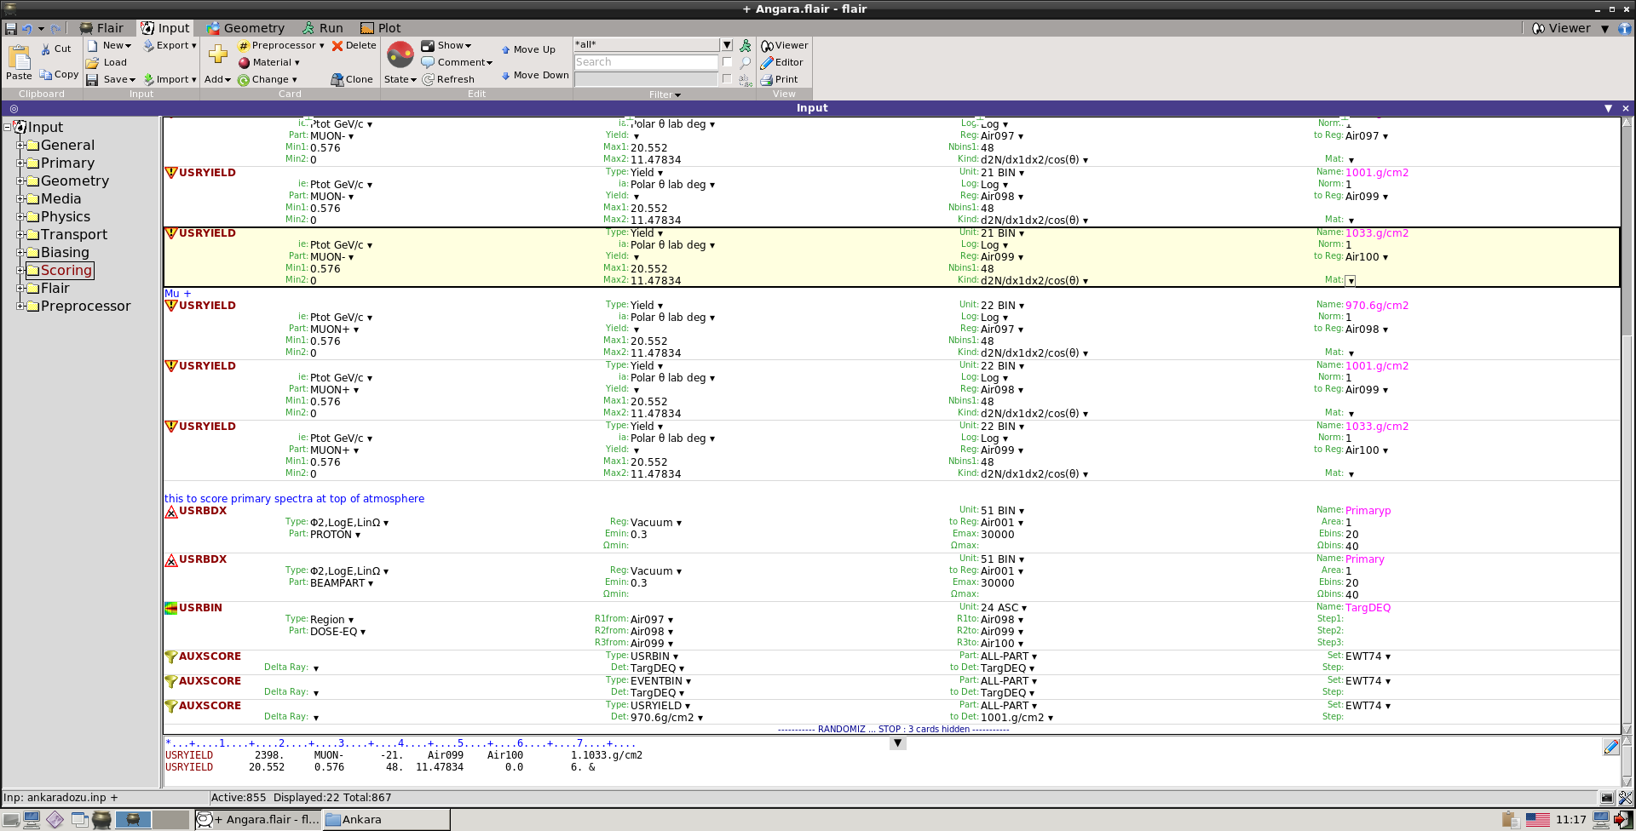Open the Ankara taskbar window

pyautogui.click(x=387, y=820)
